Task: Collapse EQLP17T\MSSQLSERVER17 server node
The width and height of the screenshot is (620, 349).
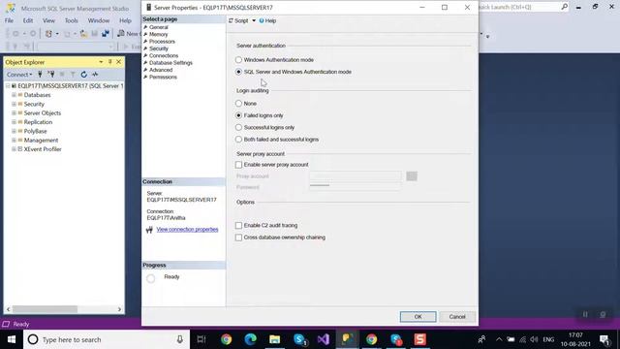Action: pos(8,86)
